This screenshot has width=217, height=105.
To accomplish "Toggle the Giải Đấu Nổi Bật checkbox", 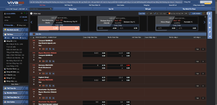I will (167, 13).
